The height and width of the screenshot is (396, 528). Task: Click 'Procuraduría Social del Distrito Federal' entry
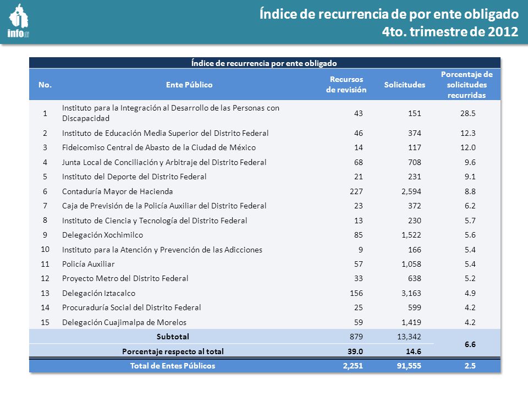click(x=131, y=307)
